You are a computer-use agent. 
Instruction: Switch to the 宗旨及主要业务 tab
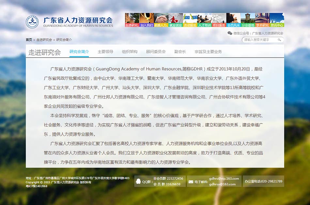[208, 52]
